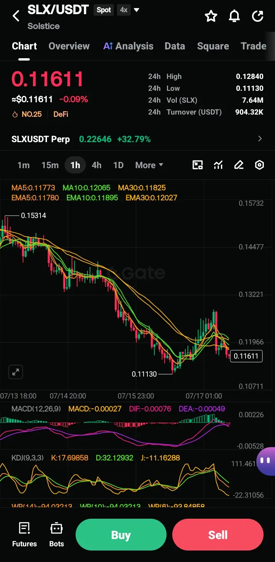Tap the DIF:-0.00076 value

pos(150,409)
